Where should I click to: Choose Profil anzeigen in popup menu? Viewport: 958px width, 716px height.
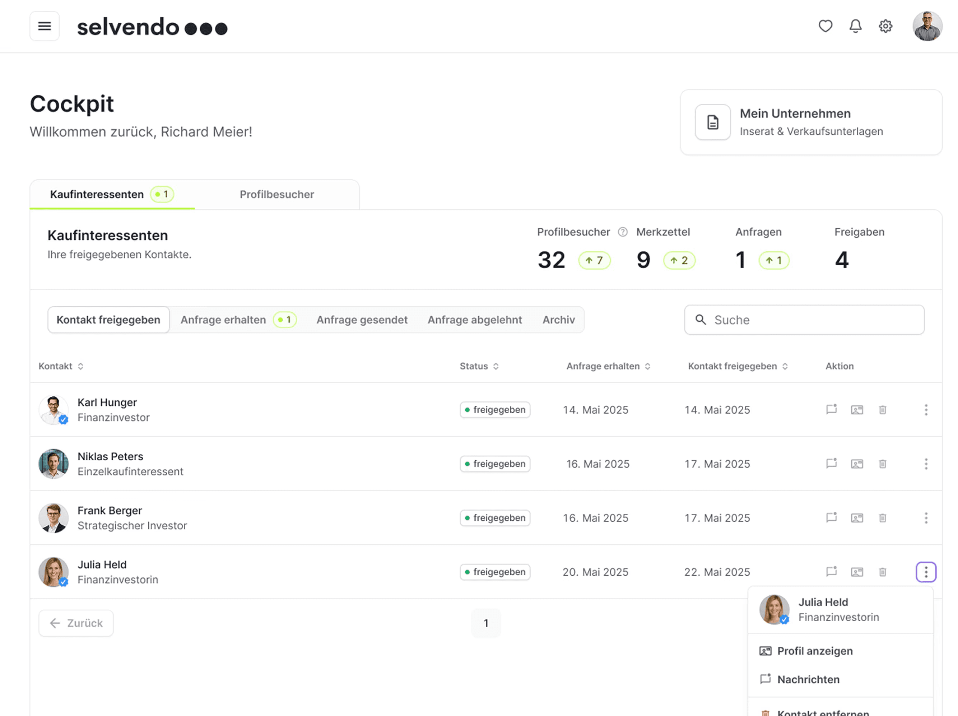[x=841, y=651]
